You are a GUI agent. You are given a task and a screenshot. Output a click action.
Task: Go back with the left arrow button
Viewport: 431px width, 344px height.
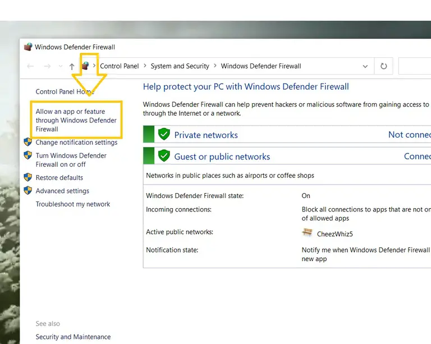30,66
